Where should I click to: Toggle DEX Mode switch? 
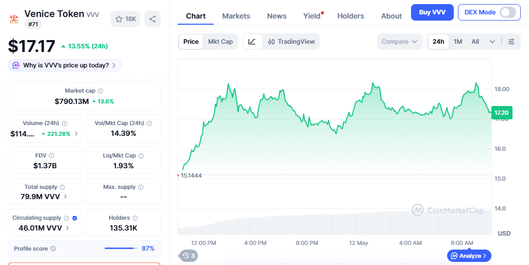[x=508, y=12]
